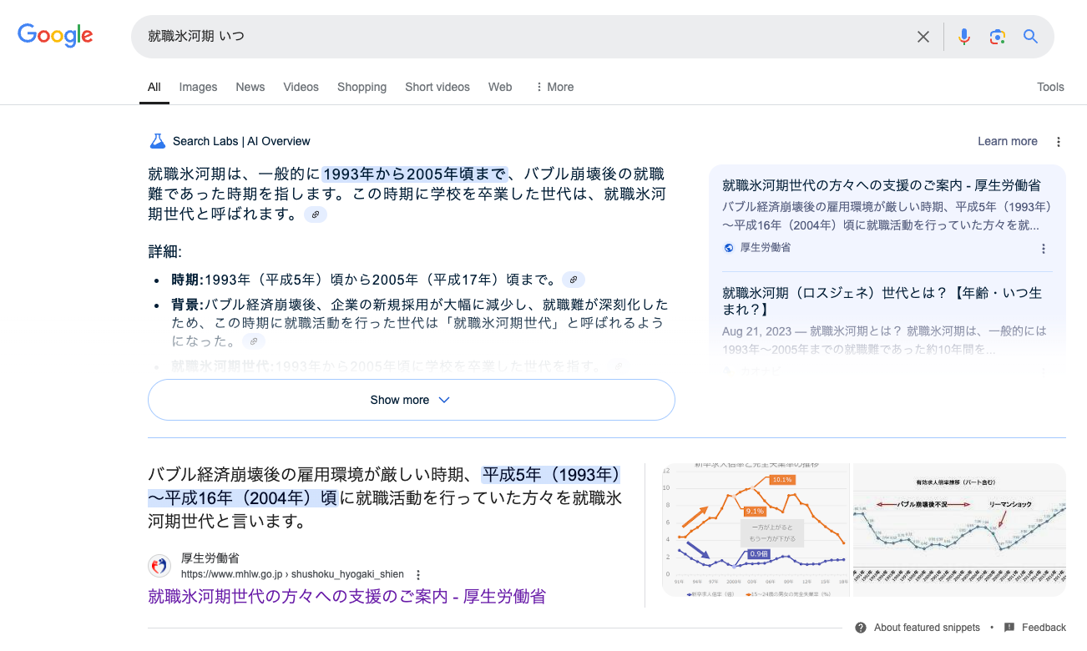This screenshot has width=1087, height=651.
Task: Click the 時期 bullet text
Action: tap(363, 280)
